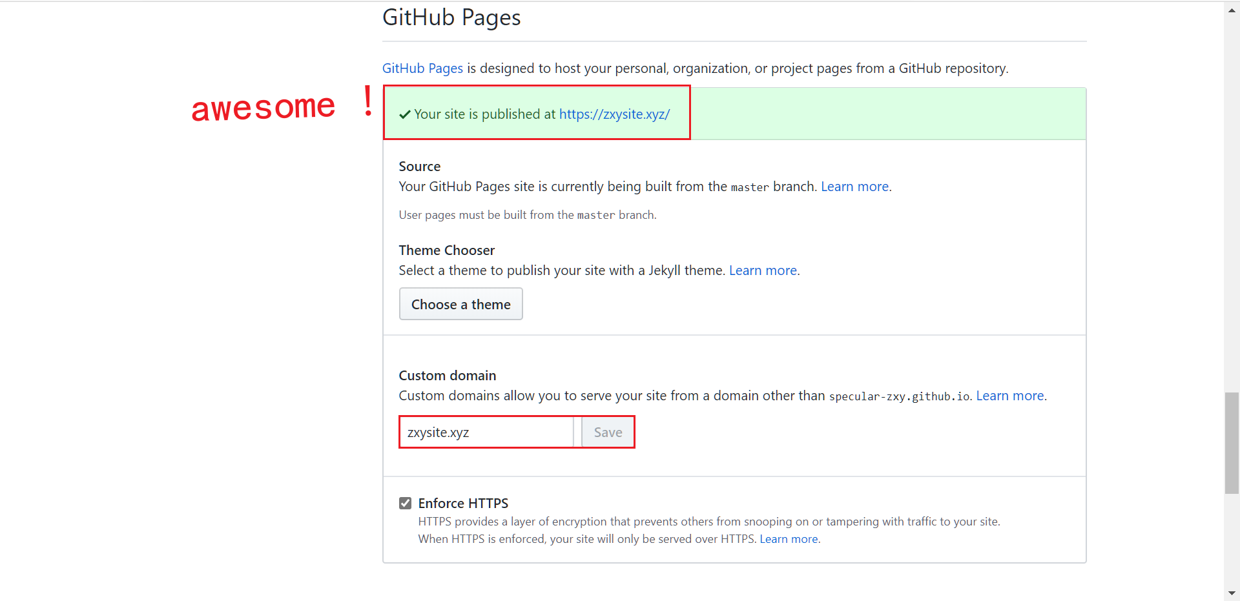Click the checkmark icon in the success banner
The image size is (1240, 601).
404,114
